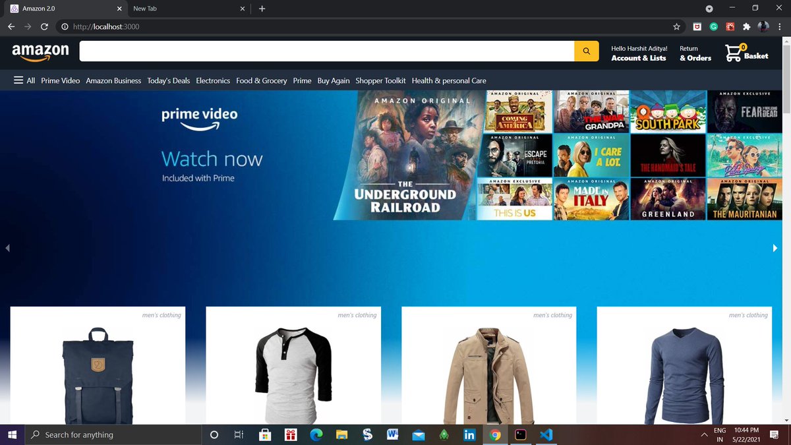The image size is (791, 445).
Task: Select Today's Deals in the navigation
Action: pyautogui.click(x=168, y=80)
